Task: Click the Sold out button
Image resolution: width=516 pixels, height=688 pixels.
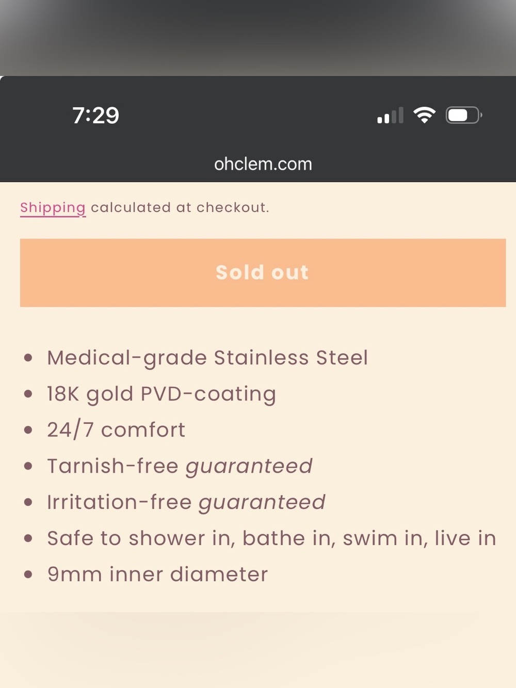Action: [x=263, y=273]
